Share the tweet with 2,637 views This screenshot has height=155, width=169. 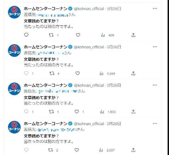coord(133,150)
